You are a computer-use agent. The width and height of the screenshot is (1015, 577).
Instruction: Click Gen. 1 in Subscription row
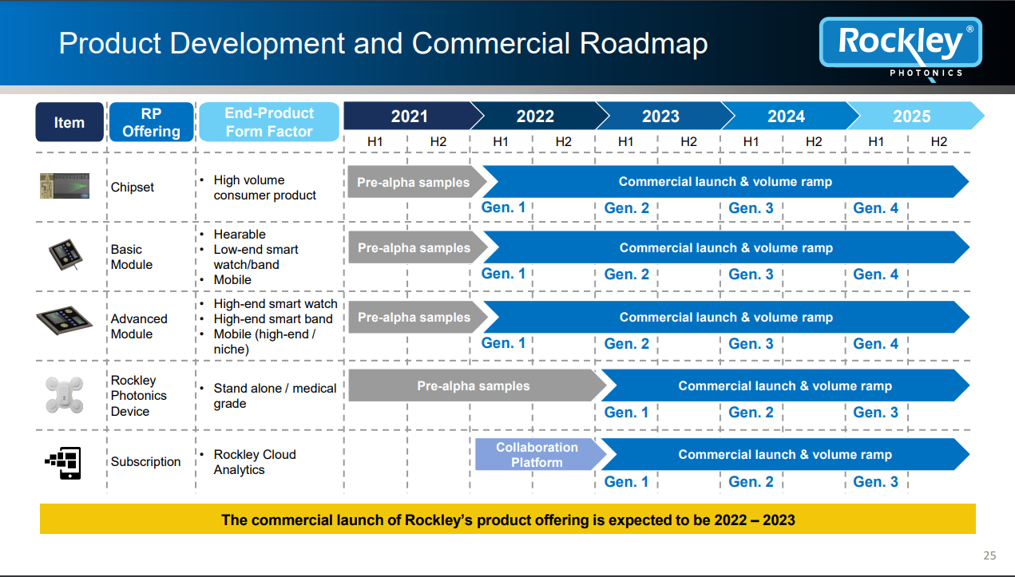pyautogui.click(x=627, y=481)
